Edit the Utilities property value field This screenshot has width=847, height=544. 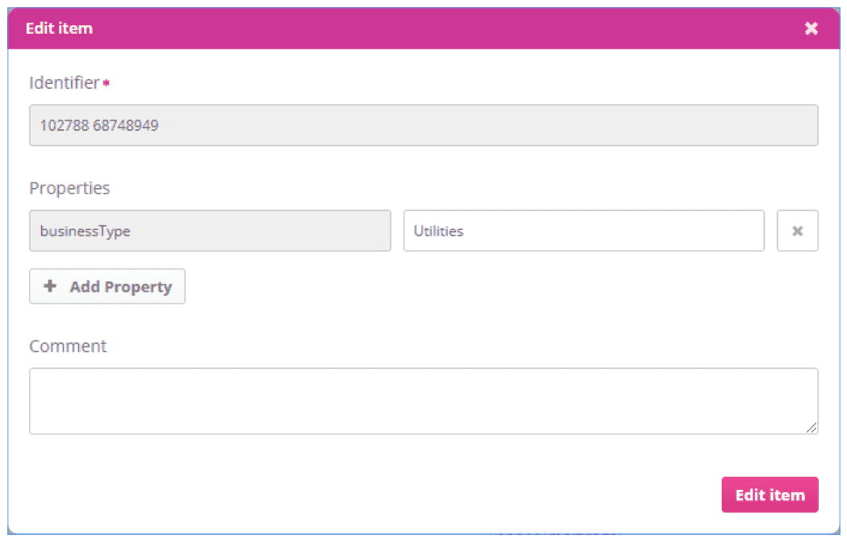pyautogui.click(x=584, y=231)
